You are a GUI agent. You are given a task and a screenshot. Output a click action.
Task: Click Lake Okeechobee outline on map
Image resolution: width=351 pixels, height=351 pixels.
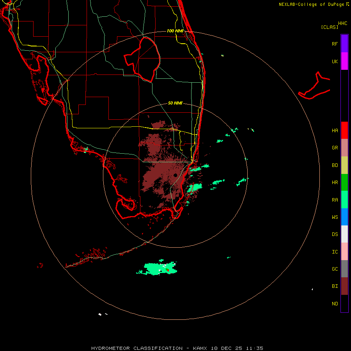(142, 59)
